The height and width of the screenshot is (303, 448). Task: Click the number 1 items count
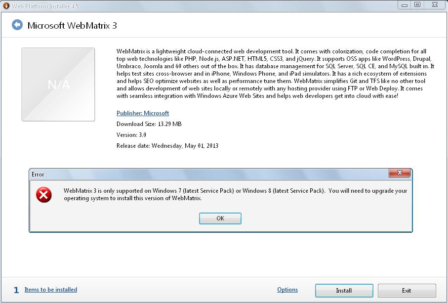tap(16, 290)
